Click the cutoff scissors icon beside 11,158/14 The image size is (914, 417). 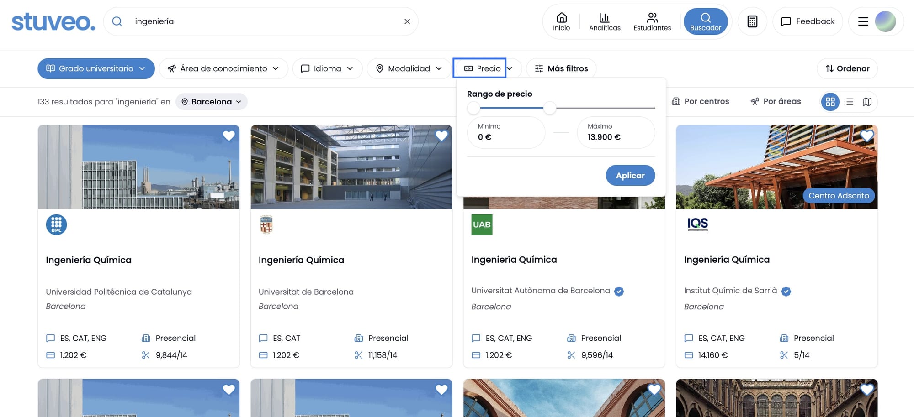pyautogui.click(x=358, y=355)
